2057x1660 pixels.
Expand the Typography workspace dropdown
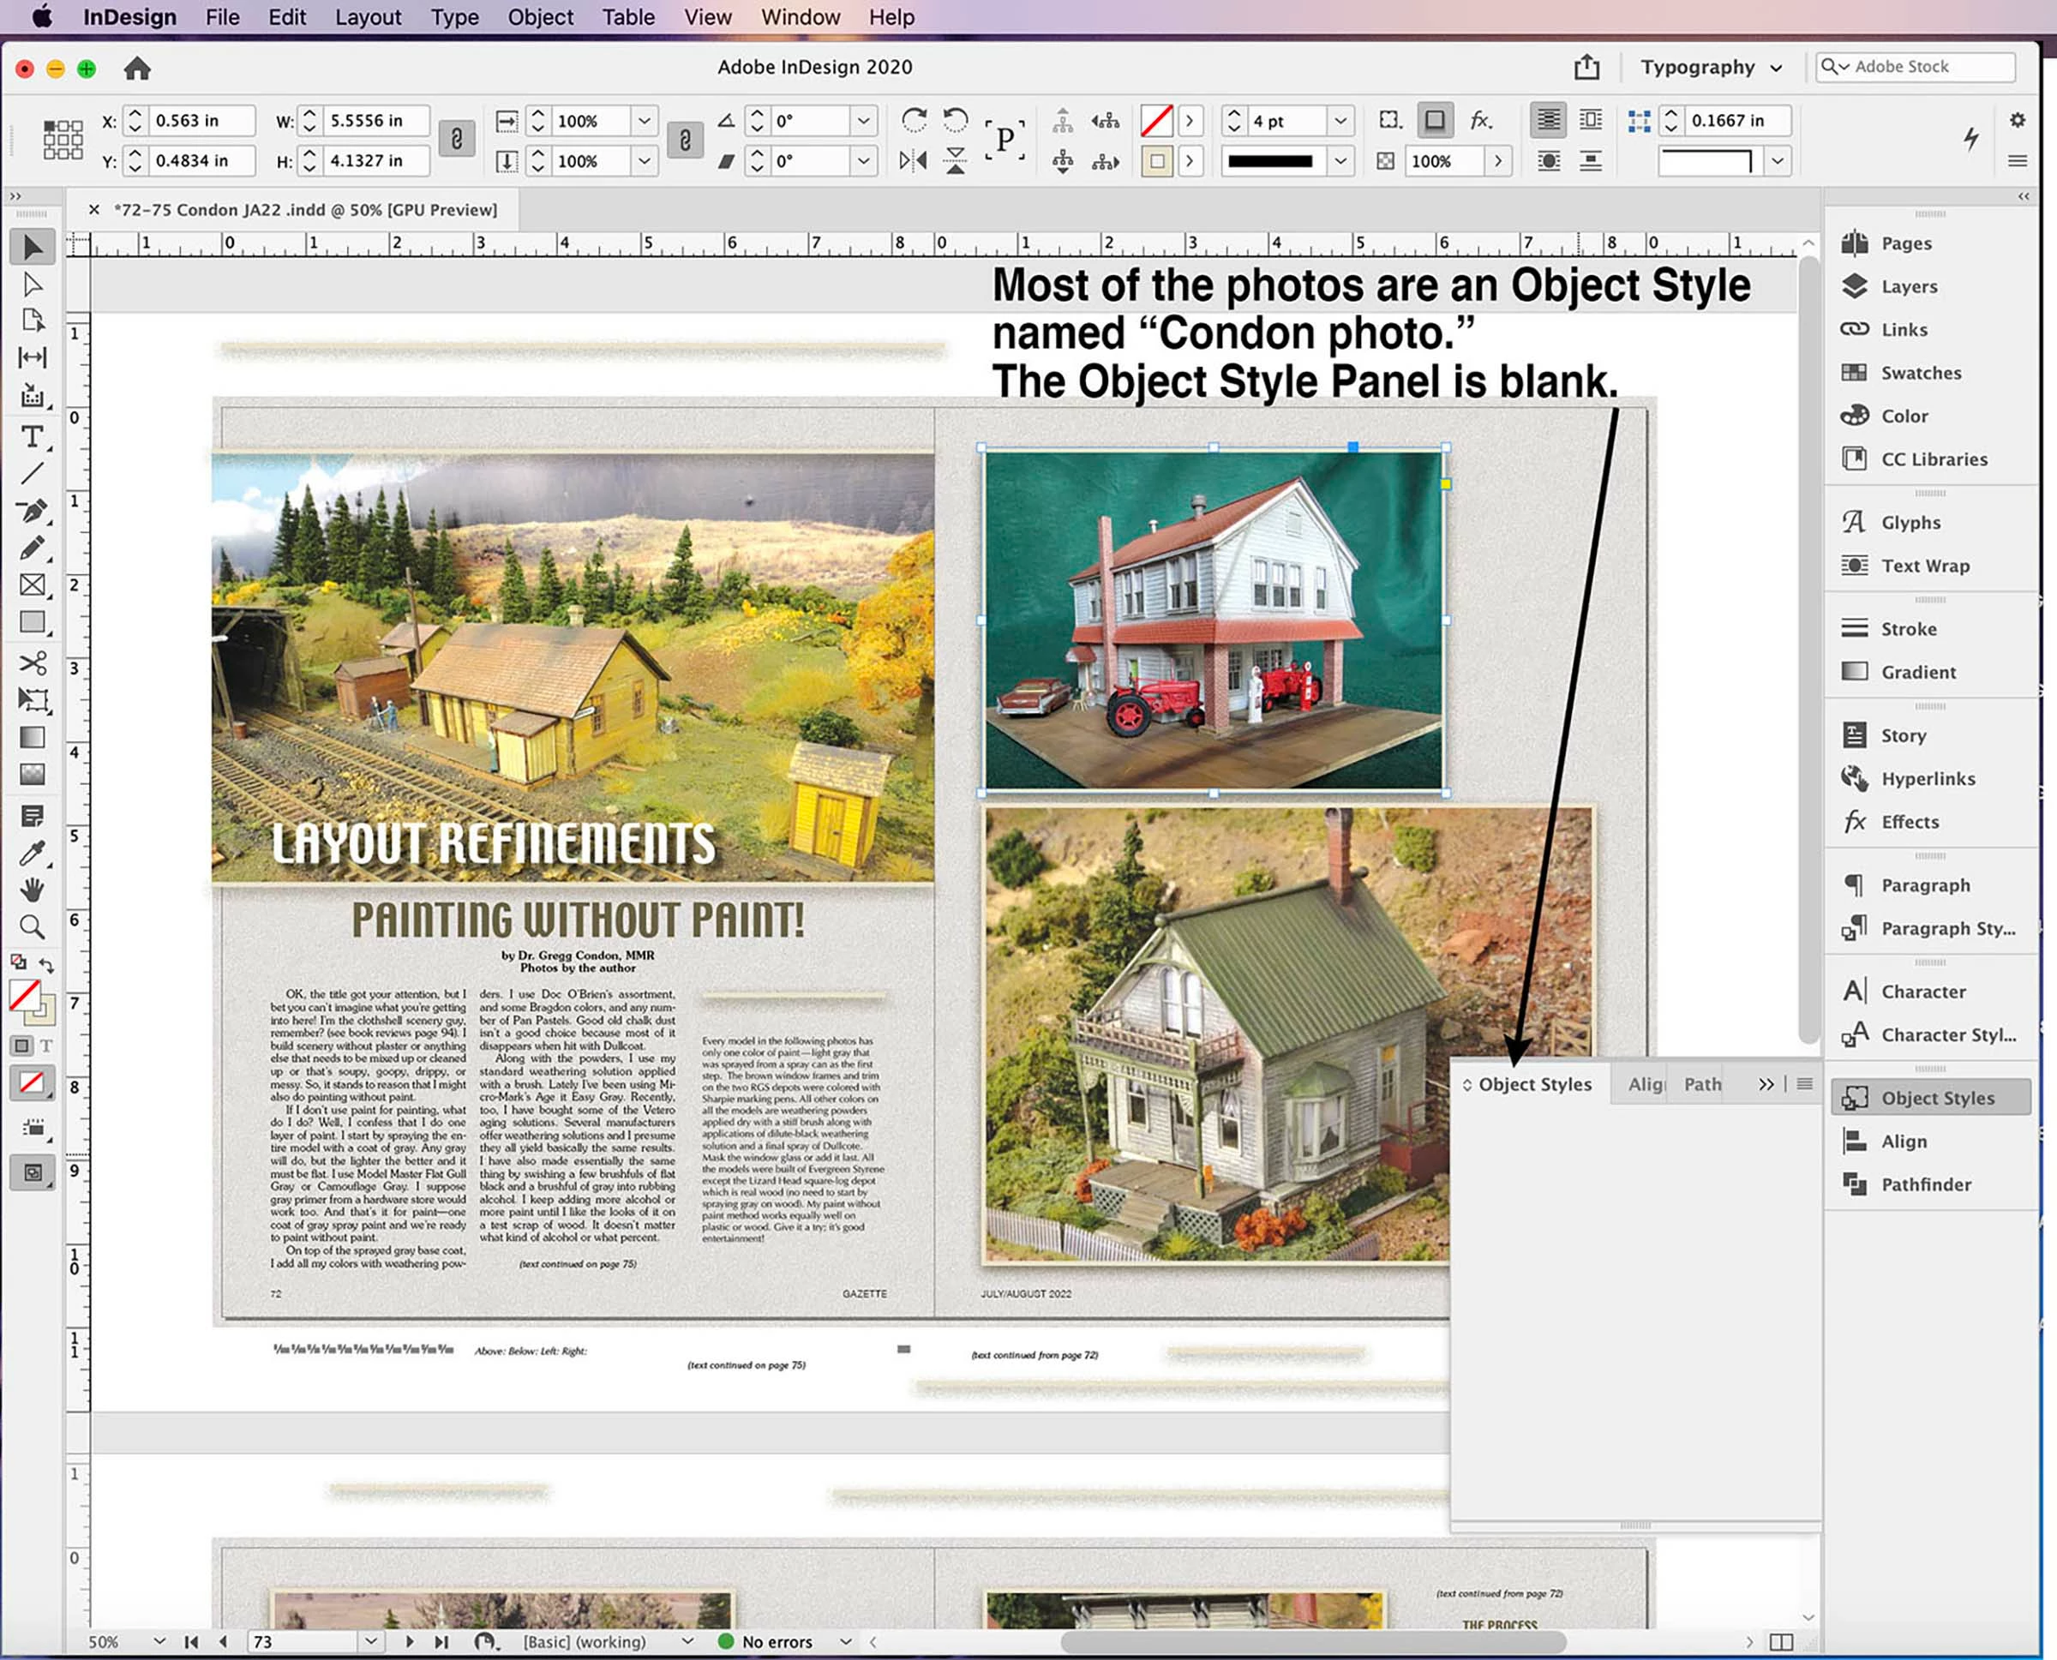[1711, 68]
